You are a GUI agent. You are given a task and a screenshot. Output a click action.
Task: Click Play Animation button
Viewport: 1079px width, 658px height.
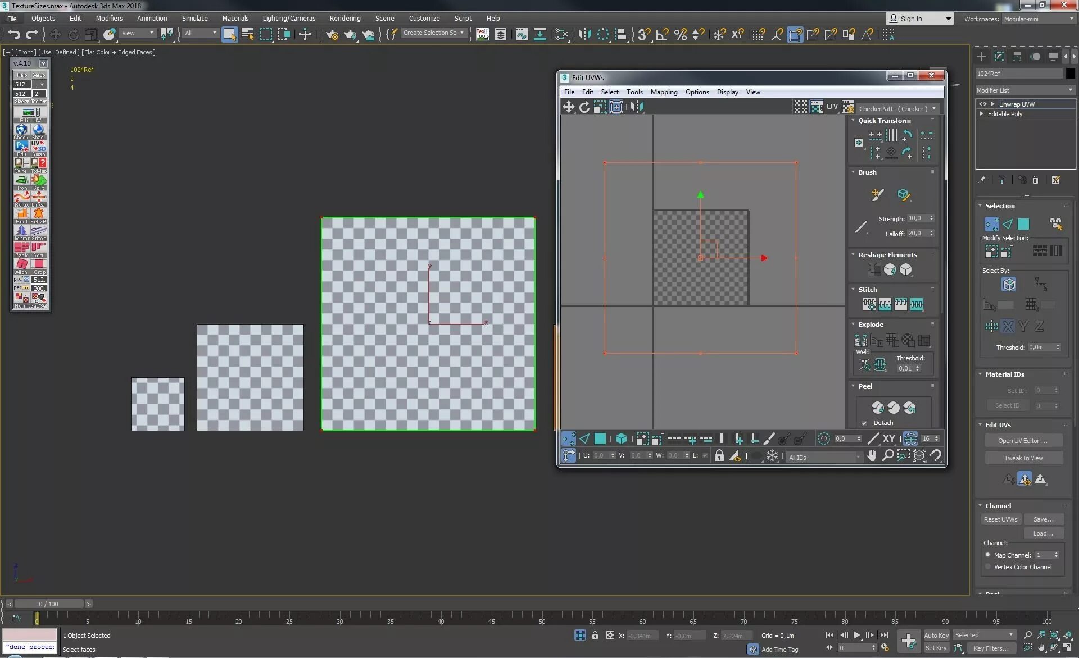857,635
